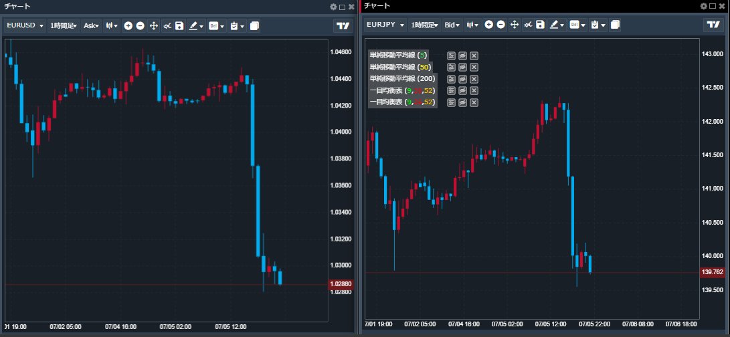
Task: Click the 単純移動平均線 (50) indicator label
Action: (x=400, y=67)
